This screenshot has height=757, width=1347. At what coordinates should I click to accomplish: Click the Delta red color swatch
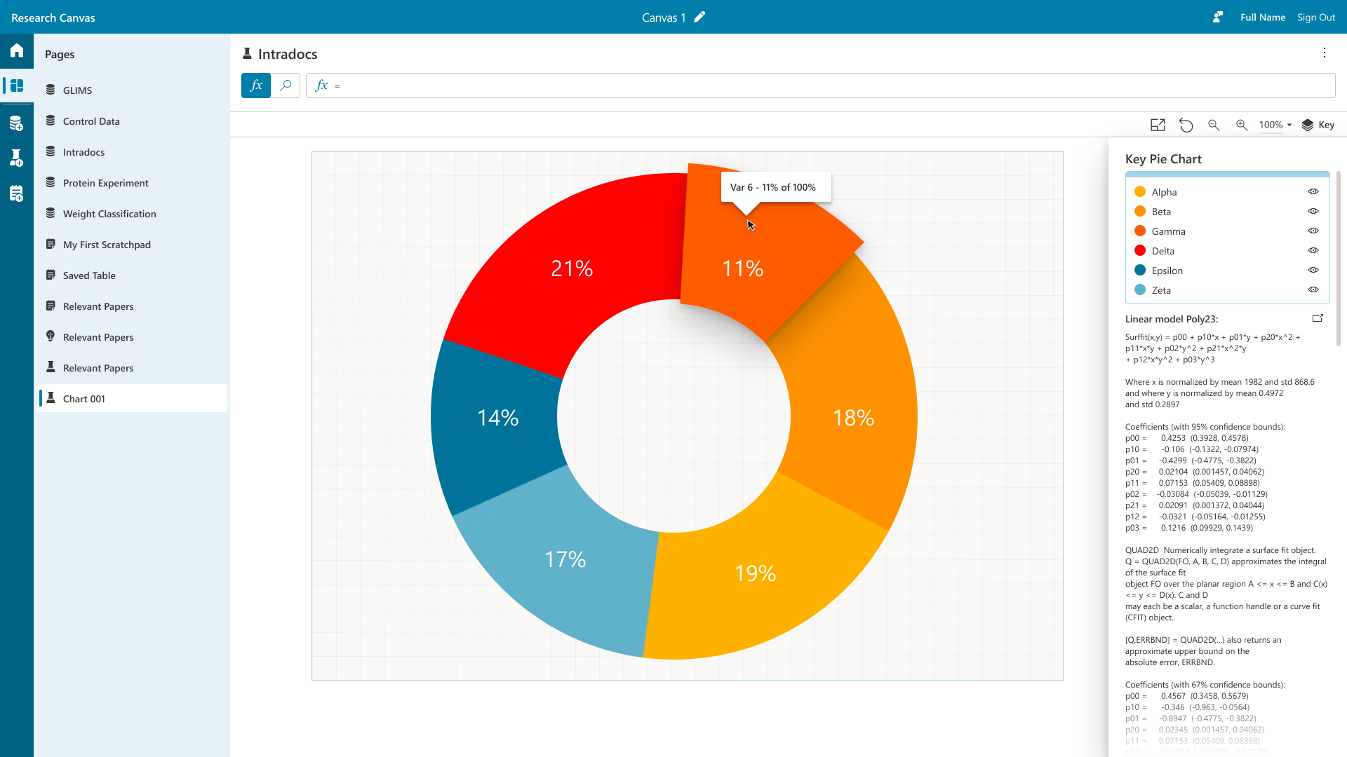click(1140, 251)
